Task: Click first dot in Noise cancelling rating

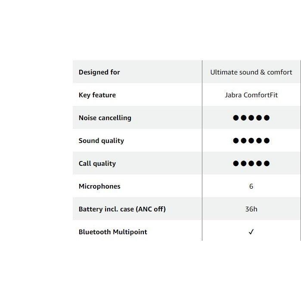Action: 236,118
